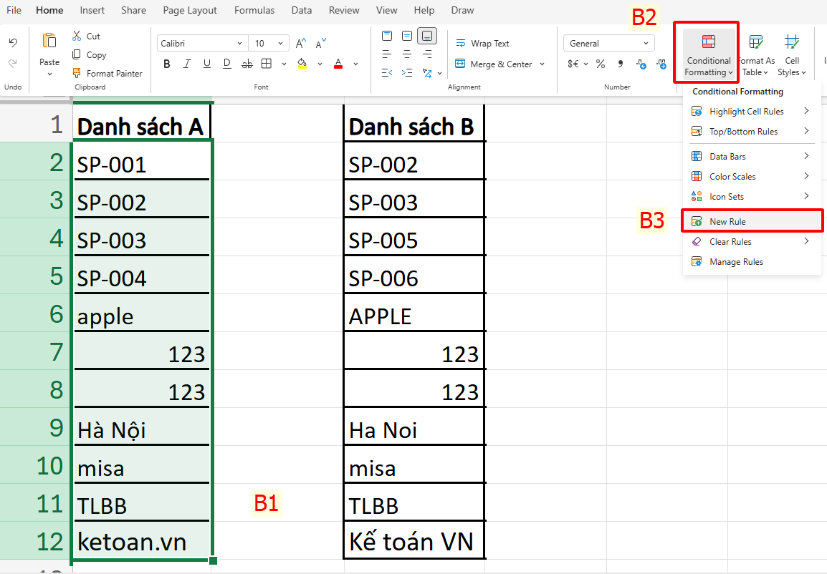The height and width of the screenshot is (574, 827).
Task: Switch to the Formulas ribbon tab
Action: click(x=254, y=10)
